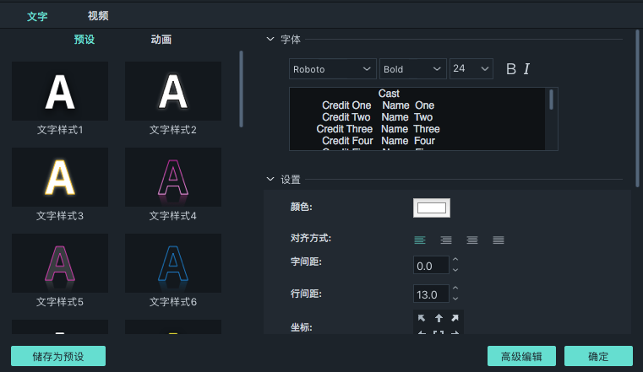The height and width of the screenshot is (372, 643).
Task: Decrease the 字间距 value
Action: [x=455, y=270]
